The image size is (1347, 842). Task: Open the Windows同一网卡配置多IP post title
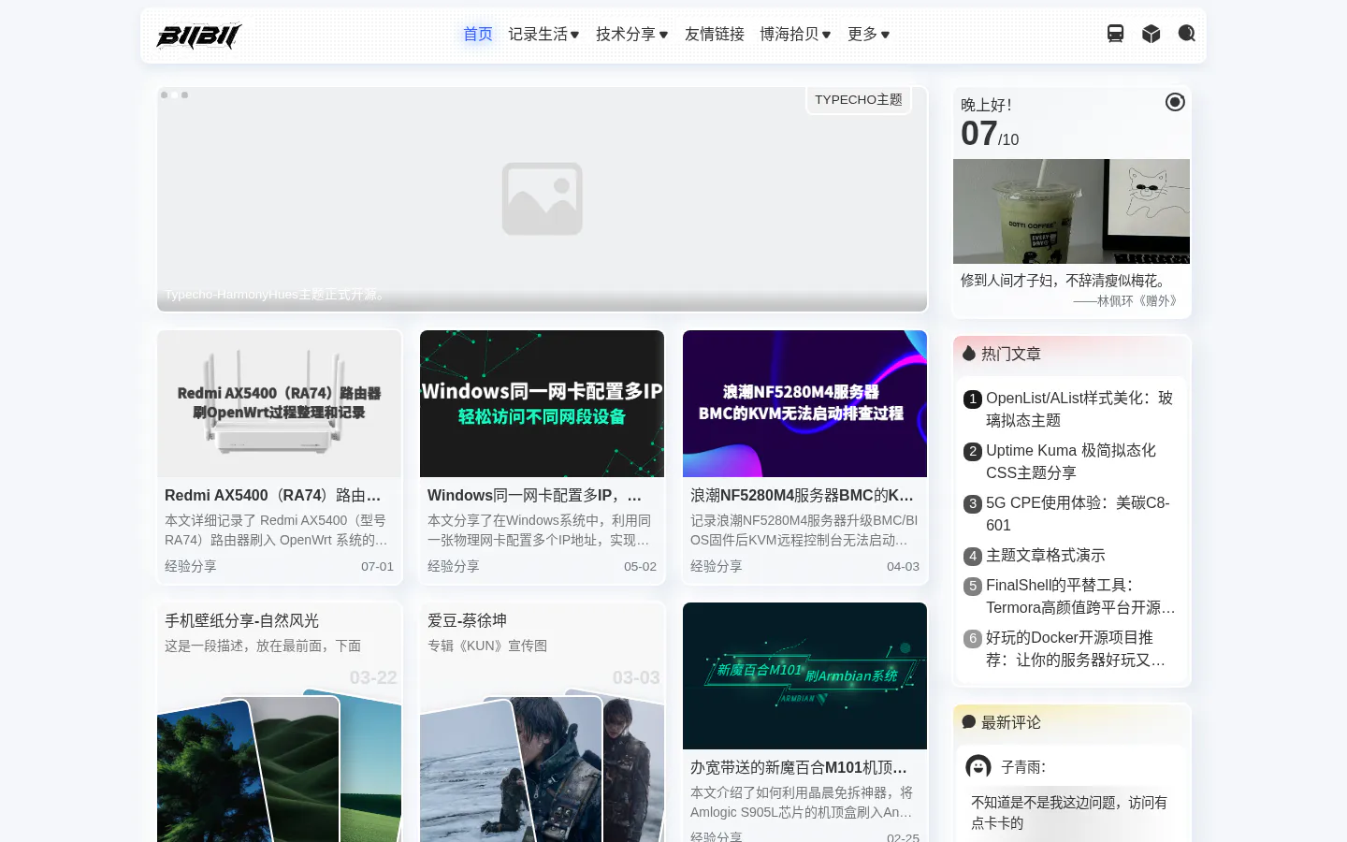pos(535,496)
